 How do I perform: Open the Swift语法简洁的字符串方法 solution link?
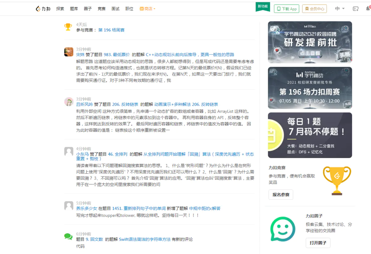[145, 239]
